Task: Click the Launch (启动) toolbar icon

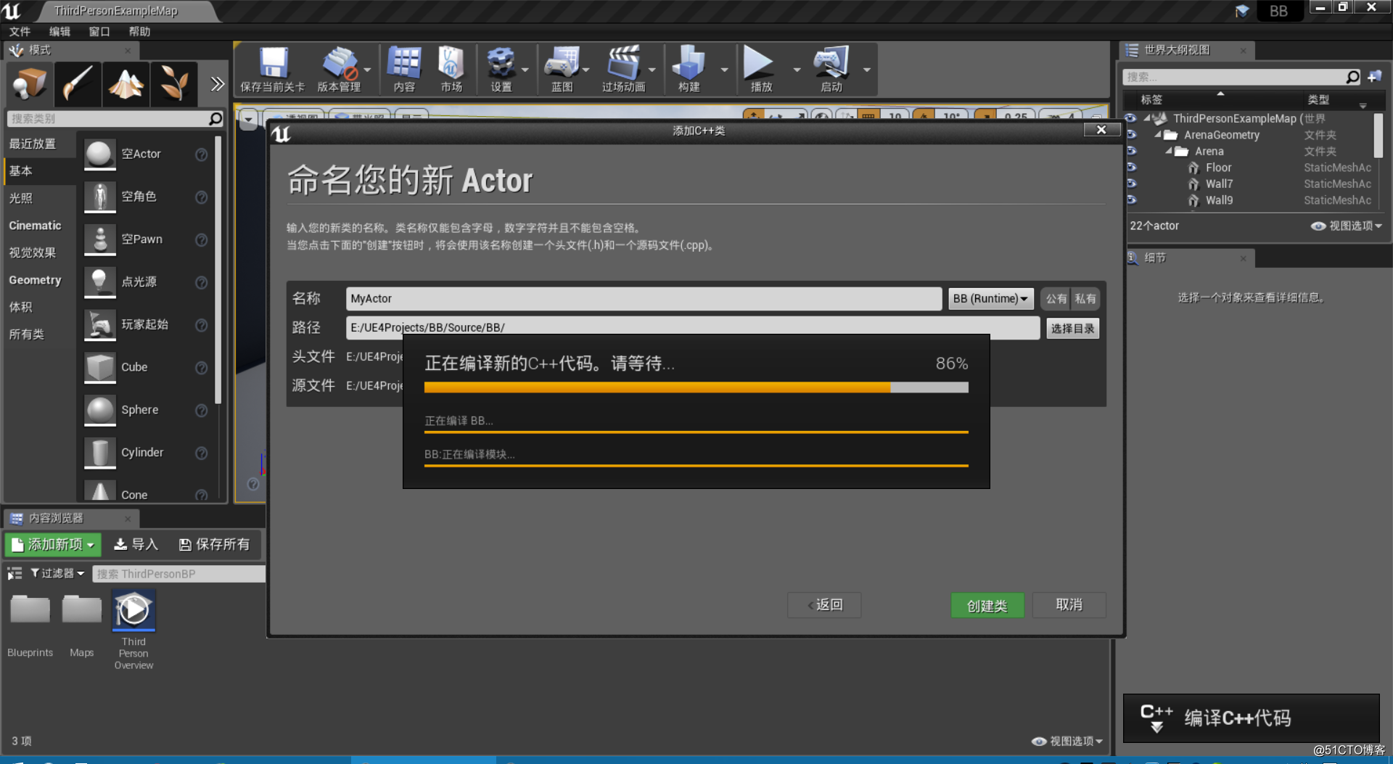Action: tap(831, 64)
